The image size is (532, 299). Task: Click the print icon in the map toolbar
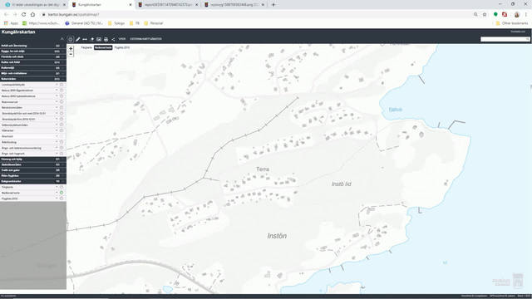[106, 39]
